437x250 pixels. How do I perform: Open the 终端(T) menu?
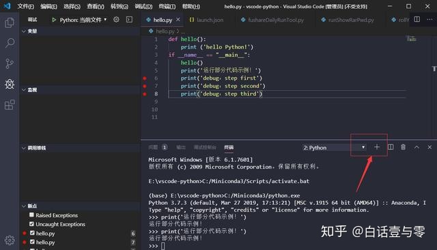[x=167, y=6]
